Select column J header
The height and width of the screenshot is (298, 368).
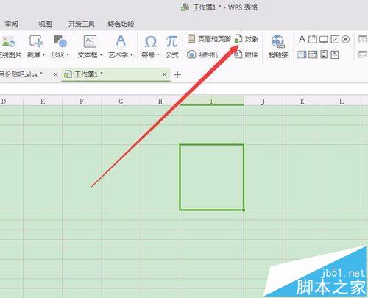point(263,102)
